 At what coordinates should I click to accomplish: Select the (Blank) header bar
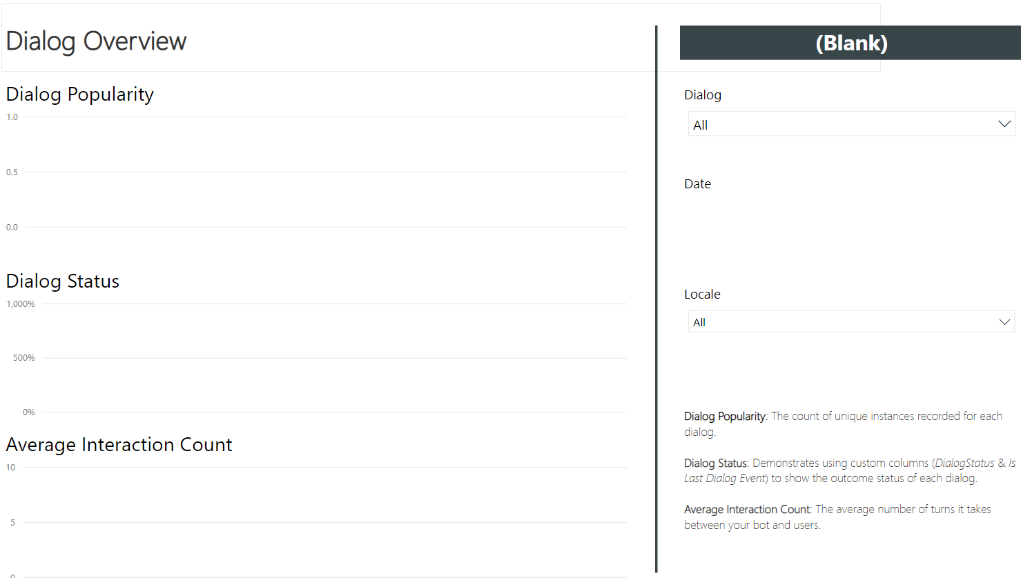tap(850, 42)
